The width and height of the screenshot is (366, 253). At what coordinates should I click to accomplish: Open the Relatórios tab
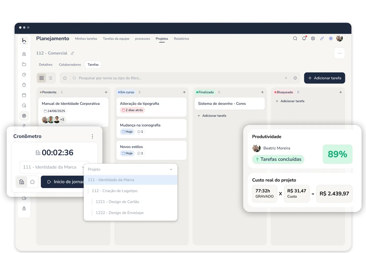point(181,39)
